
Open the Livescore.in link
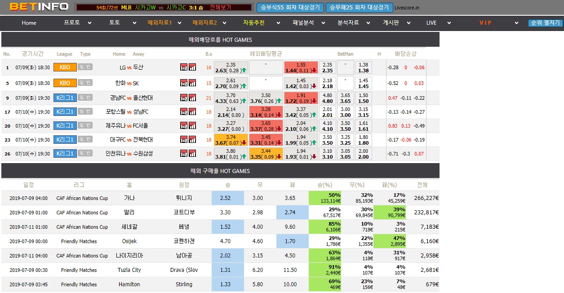pos(412,7)
